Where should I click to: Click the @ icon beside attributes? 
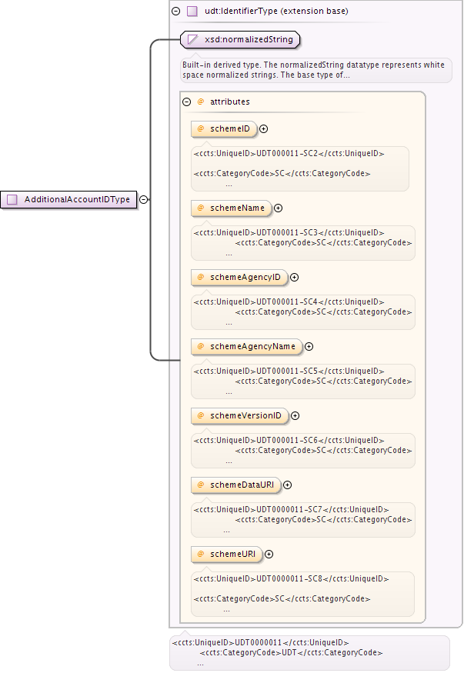[x=201, y=102]
